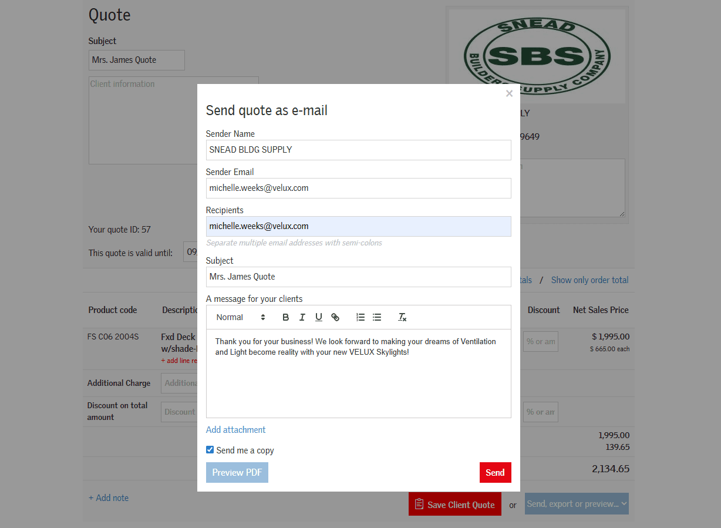This screenshot has height=528, width=721.
Task: Click inside the client message body
Action: (359, 374)
